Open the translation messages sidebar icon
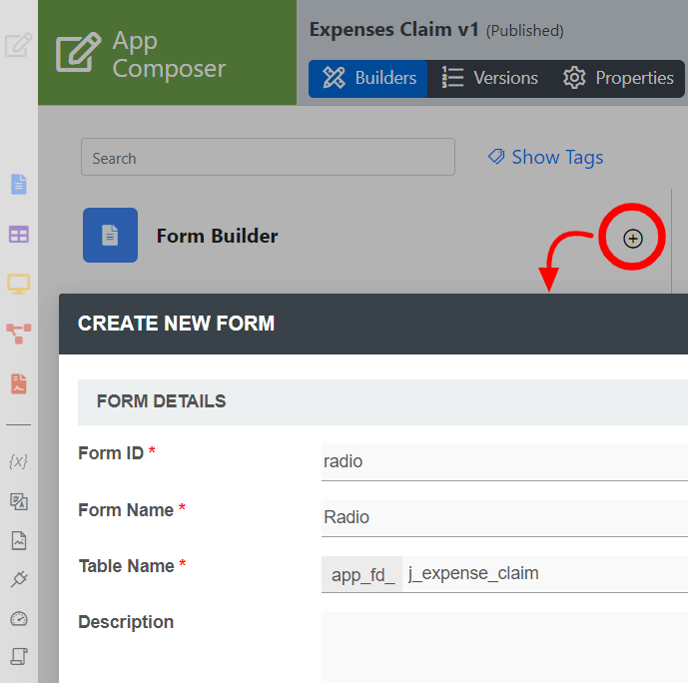688x683 pixels. coord(18,501)
